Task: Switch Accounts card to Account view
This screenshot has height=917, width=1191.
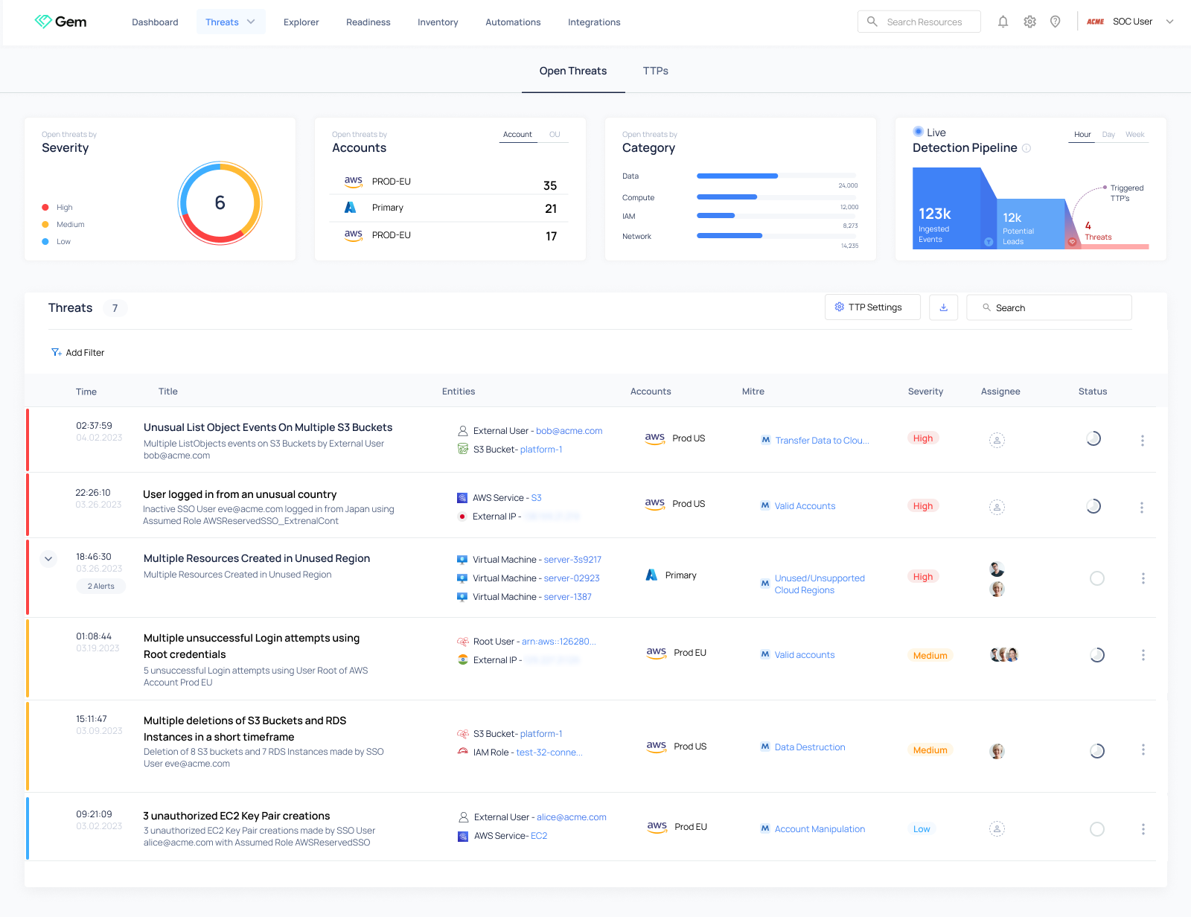Action: click(x=517, y=135)
